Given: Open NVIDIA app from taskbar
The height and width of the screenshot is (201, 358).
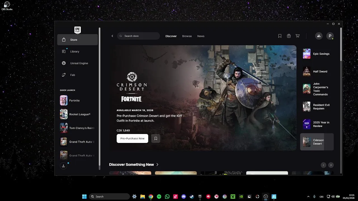Looking at the screenshot, I should coord(241,197).
